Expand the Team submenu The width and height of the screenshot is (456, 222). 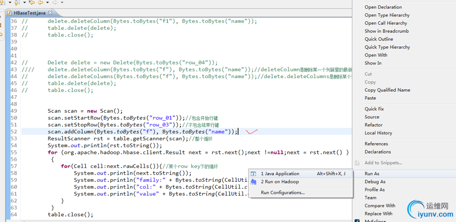(x=370, y=197)
